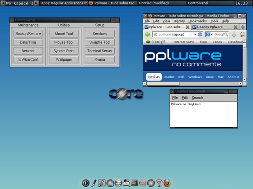Click the text area of the Untitled editor
253x189 pixels.
tap(204, 114)
